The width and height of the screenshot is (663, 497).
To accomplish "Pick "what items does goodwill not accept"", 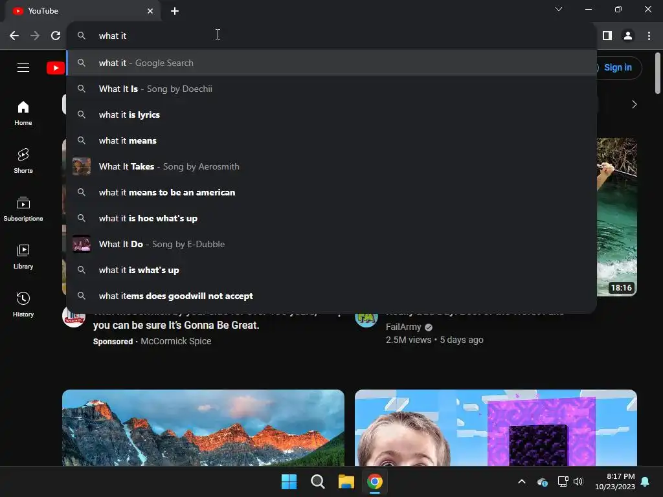I will [331, 296].
